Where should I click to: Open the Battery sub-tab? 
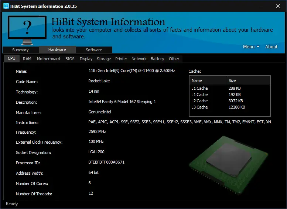[157, 59]
